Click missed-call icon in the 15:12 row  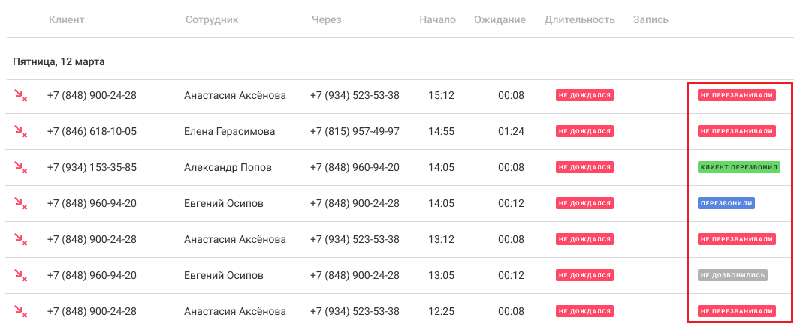(x=20, y=96)
